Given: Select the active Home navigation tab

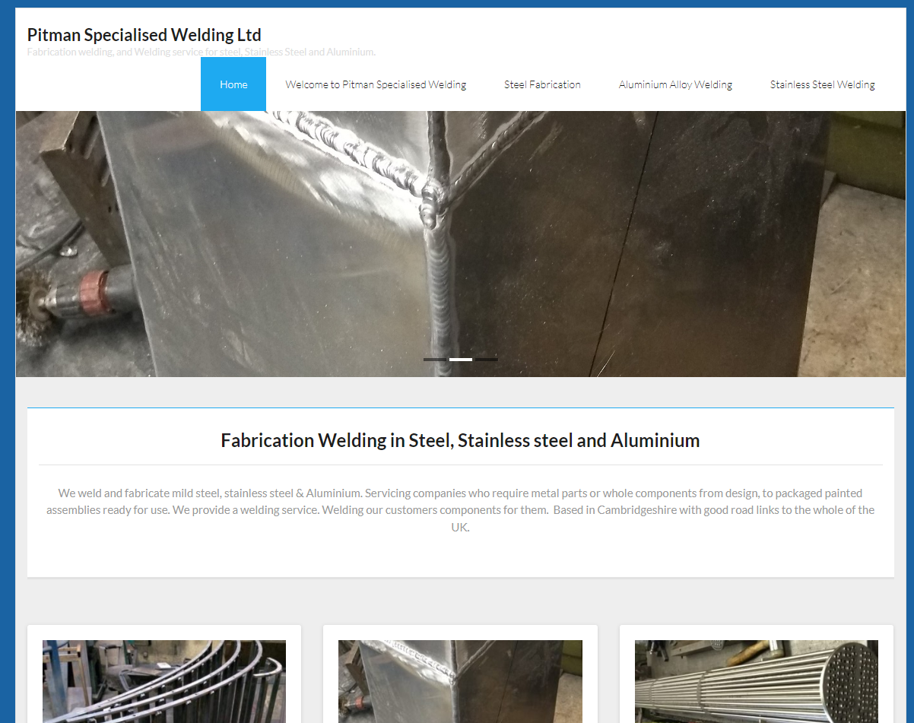Looking at the screenshot, I should [233, 84].
